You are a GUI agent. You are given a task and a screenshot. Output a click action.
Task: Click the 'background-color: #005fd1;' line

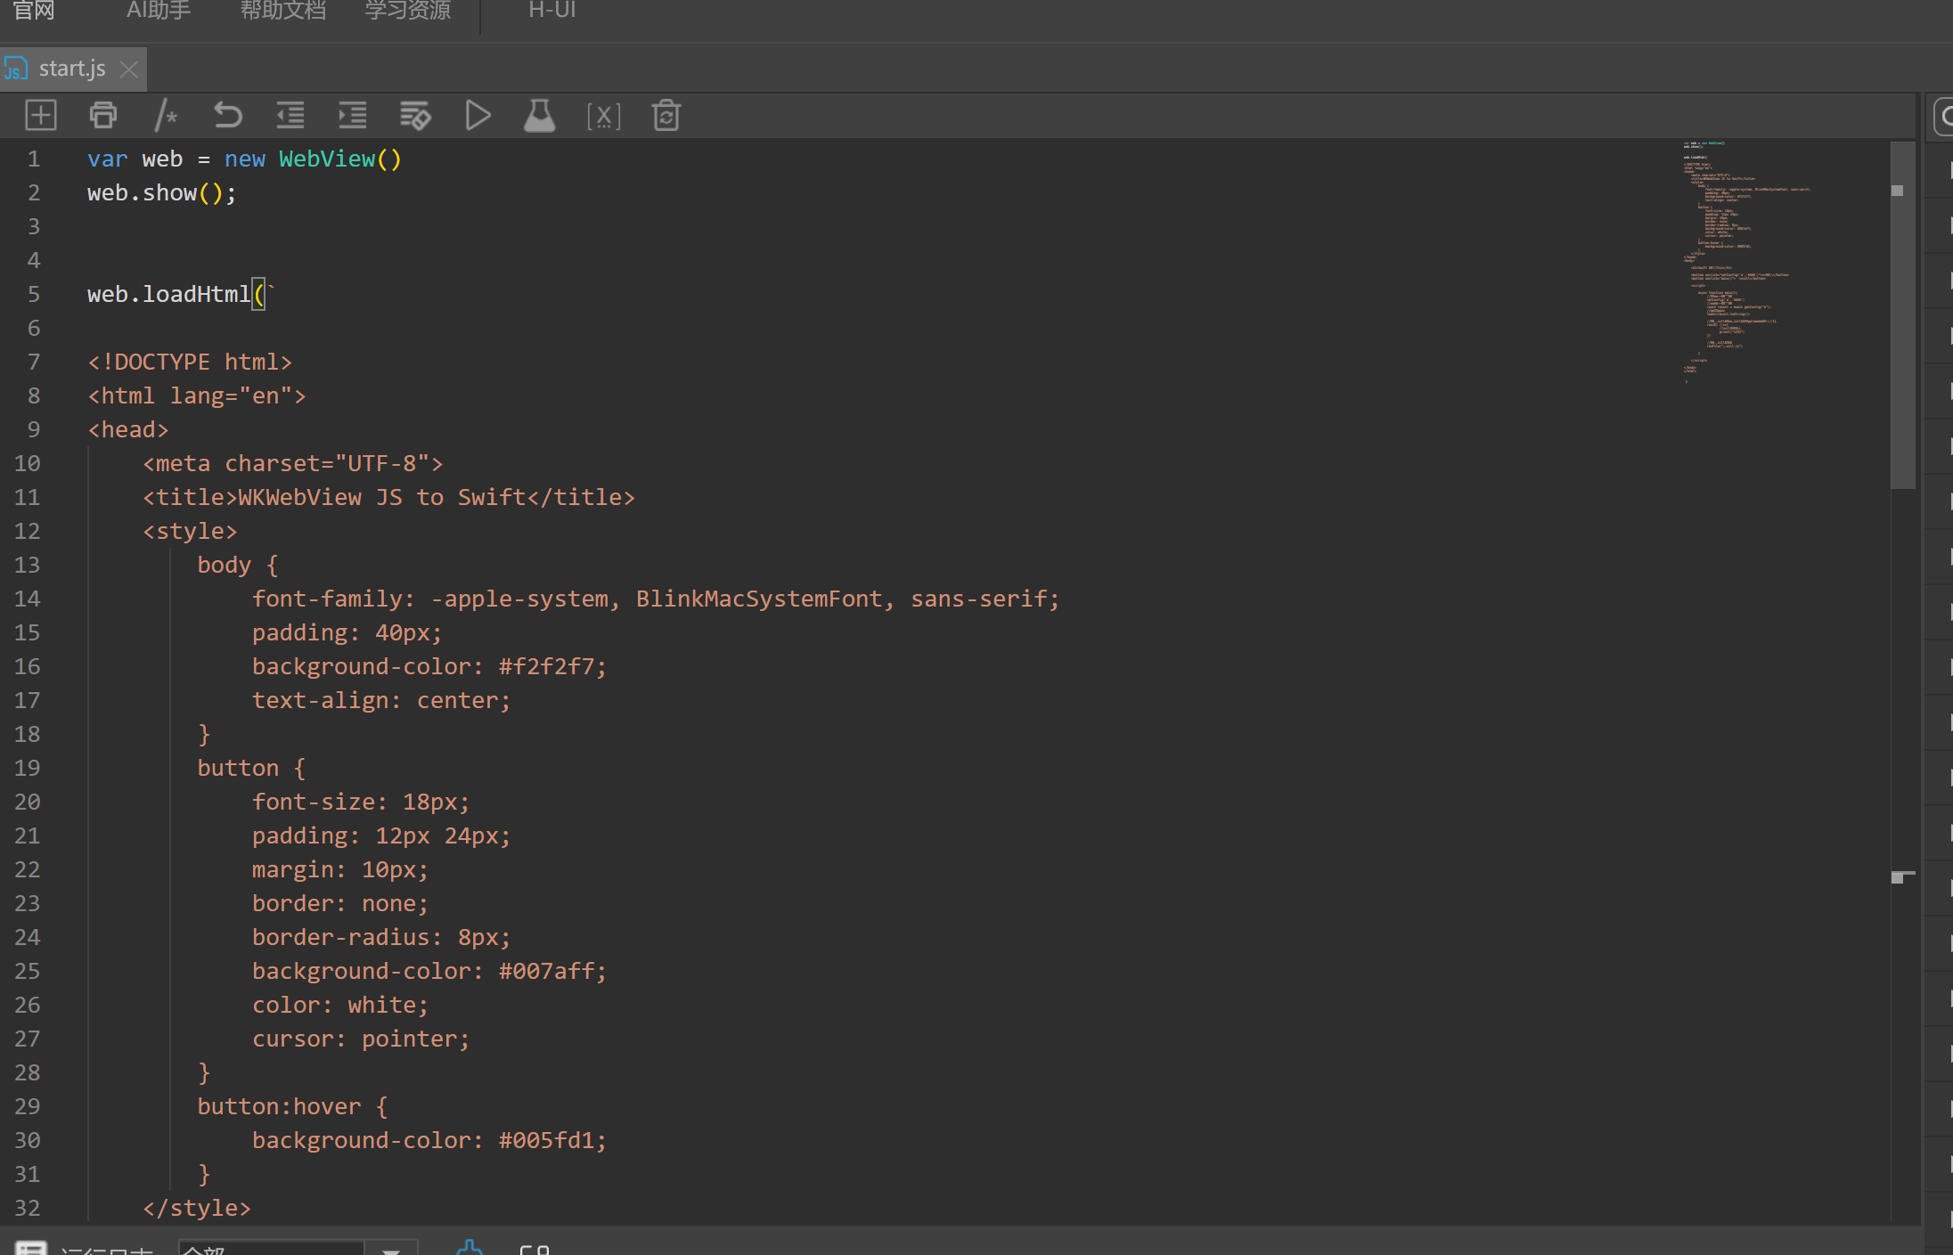(x=429, y=1141)
